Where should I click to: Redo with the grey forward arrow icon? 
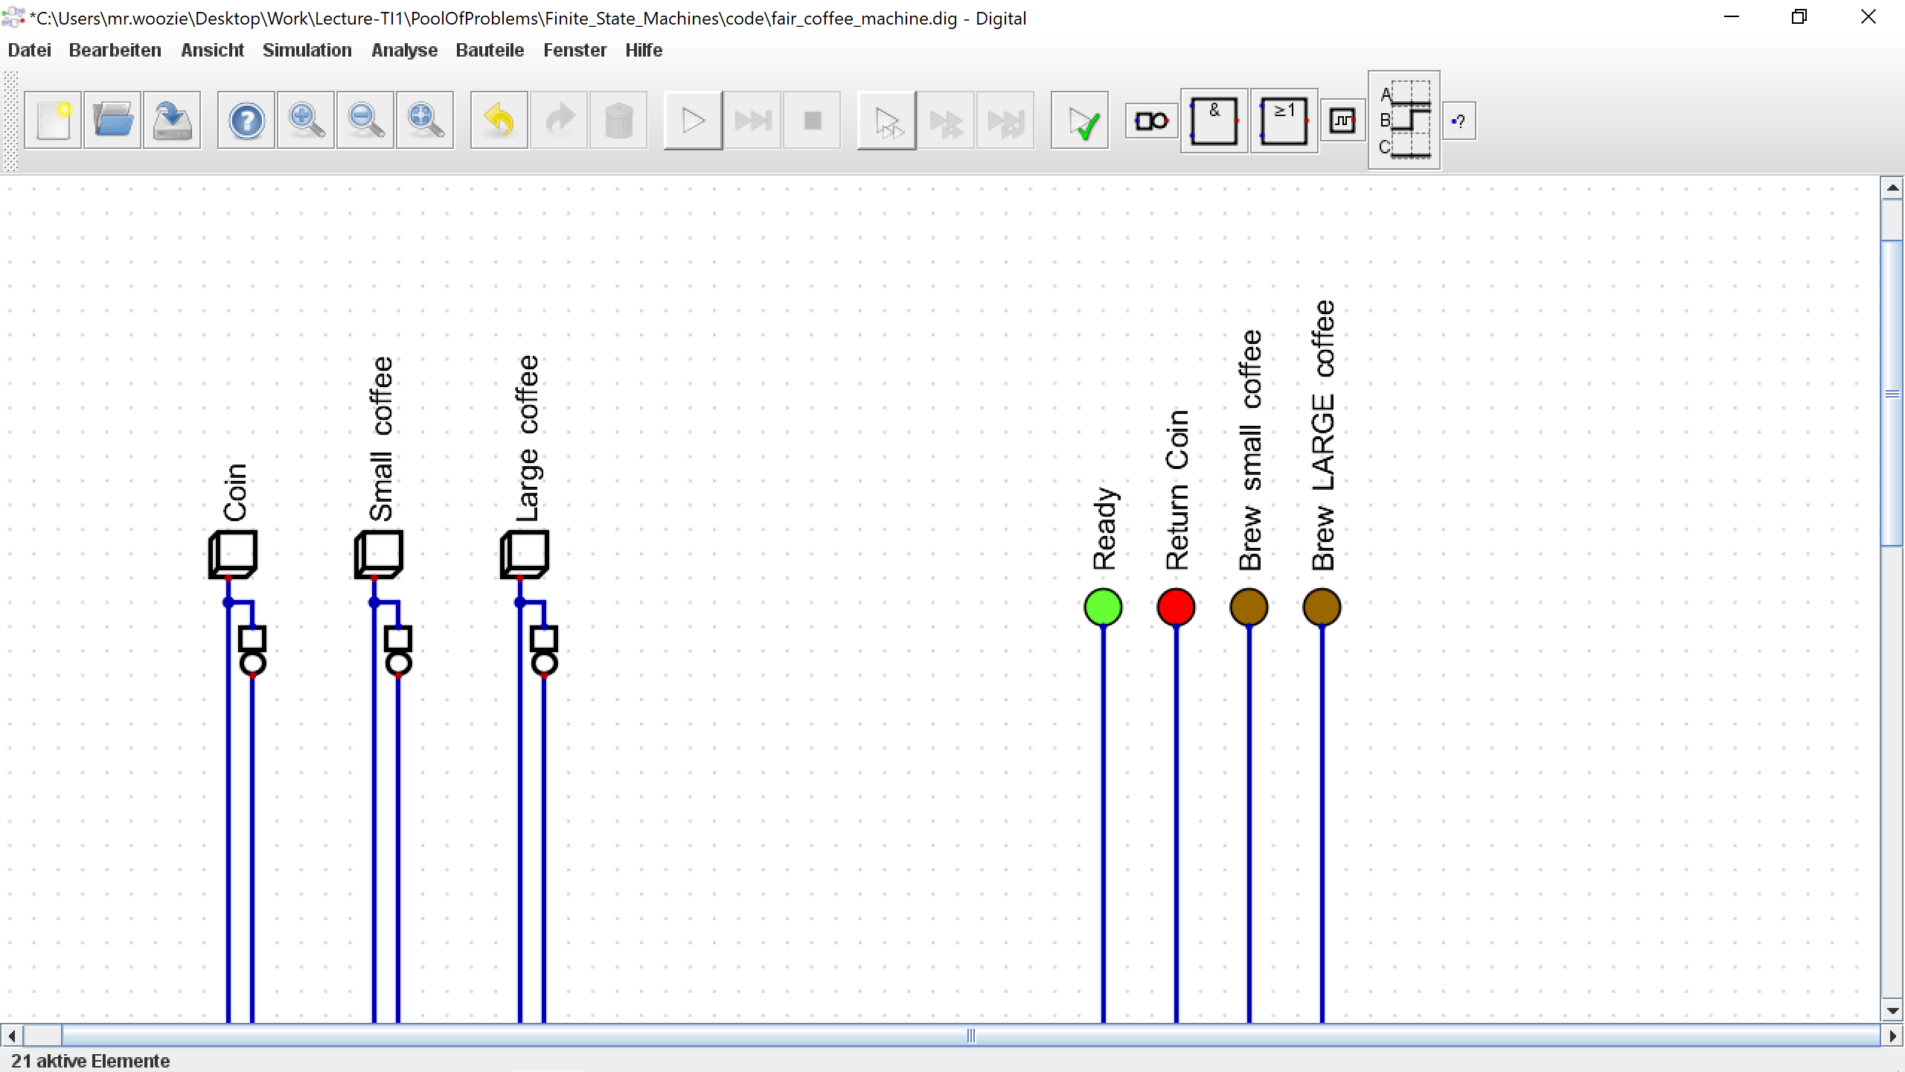point(559,121)
